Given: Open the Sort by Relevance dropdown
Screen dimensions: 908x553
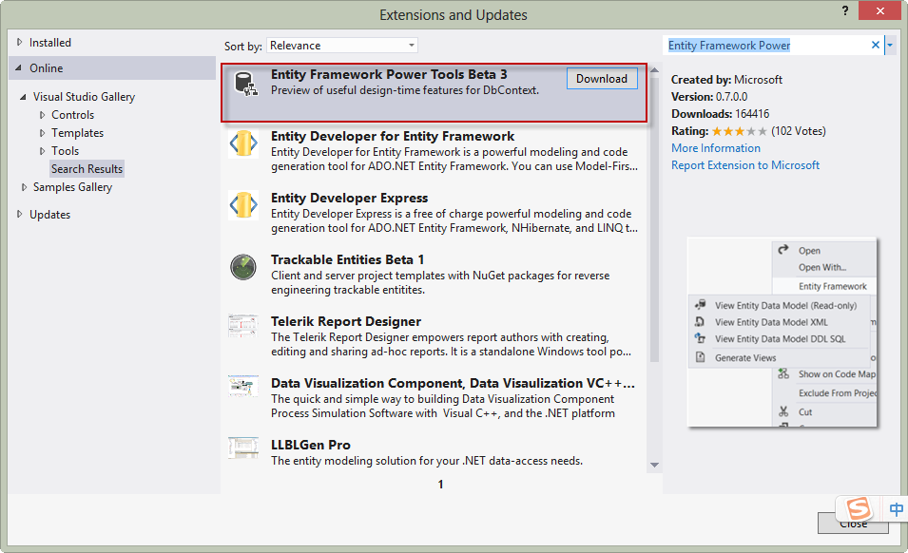Looking at the screenshot, I should click(x=342, y=46).
